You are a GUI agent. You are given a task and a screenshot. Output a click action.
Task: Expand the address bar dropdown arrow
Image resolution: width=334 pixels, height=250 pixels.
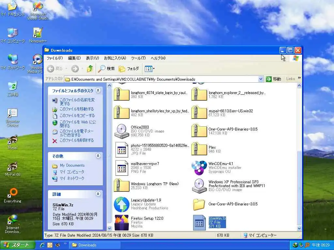[x=261, y=79]
